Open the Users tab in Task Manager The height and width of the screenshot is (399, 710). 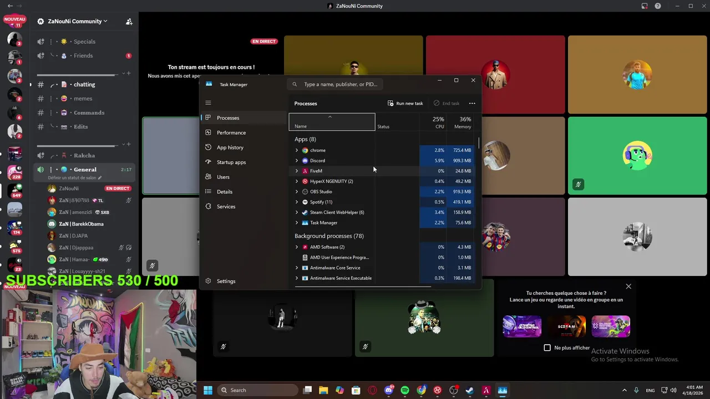click(x=243, y=177)
